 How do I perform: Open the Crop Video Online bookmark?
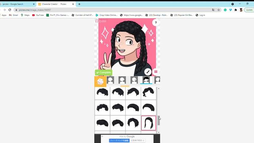[x=106, y=15]
